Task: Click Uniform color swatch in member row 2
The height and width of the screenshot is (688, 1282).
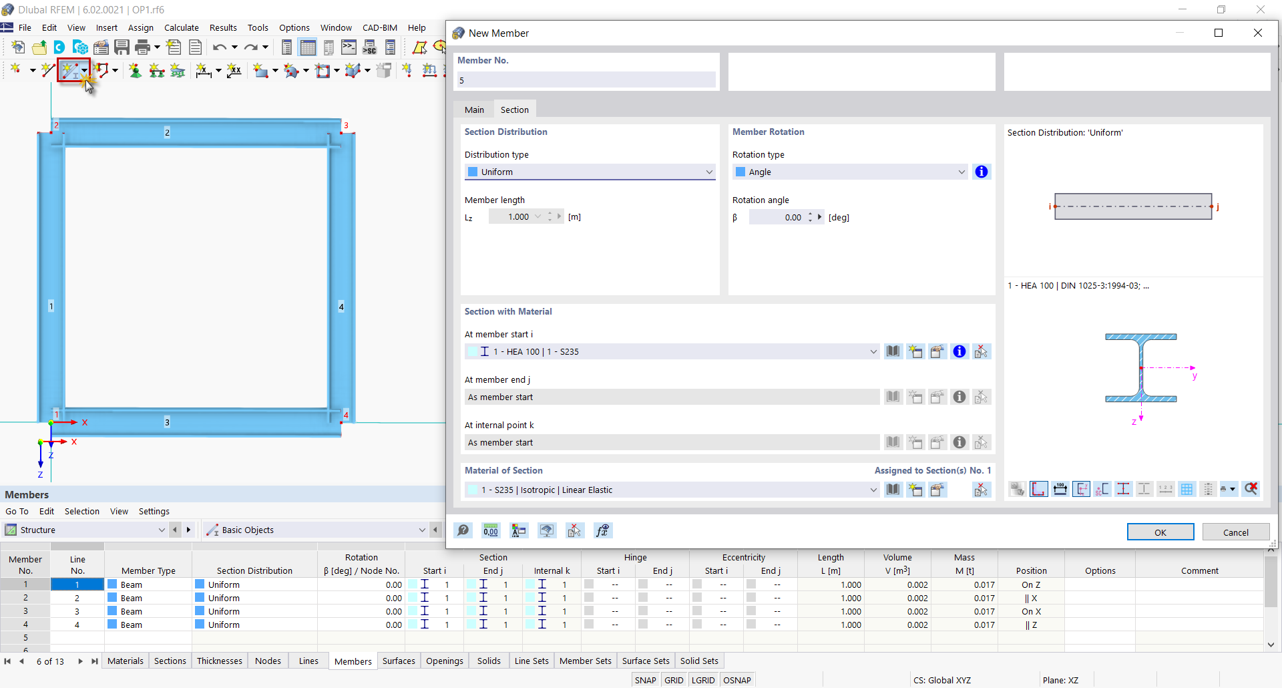Action: [200, 598]
